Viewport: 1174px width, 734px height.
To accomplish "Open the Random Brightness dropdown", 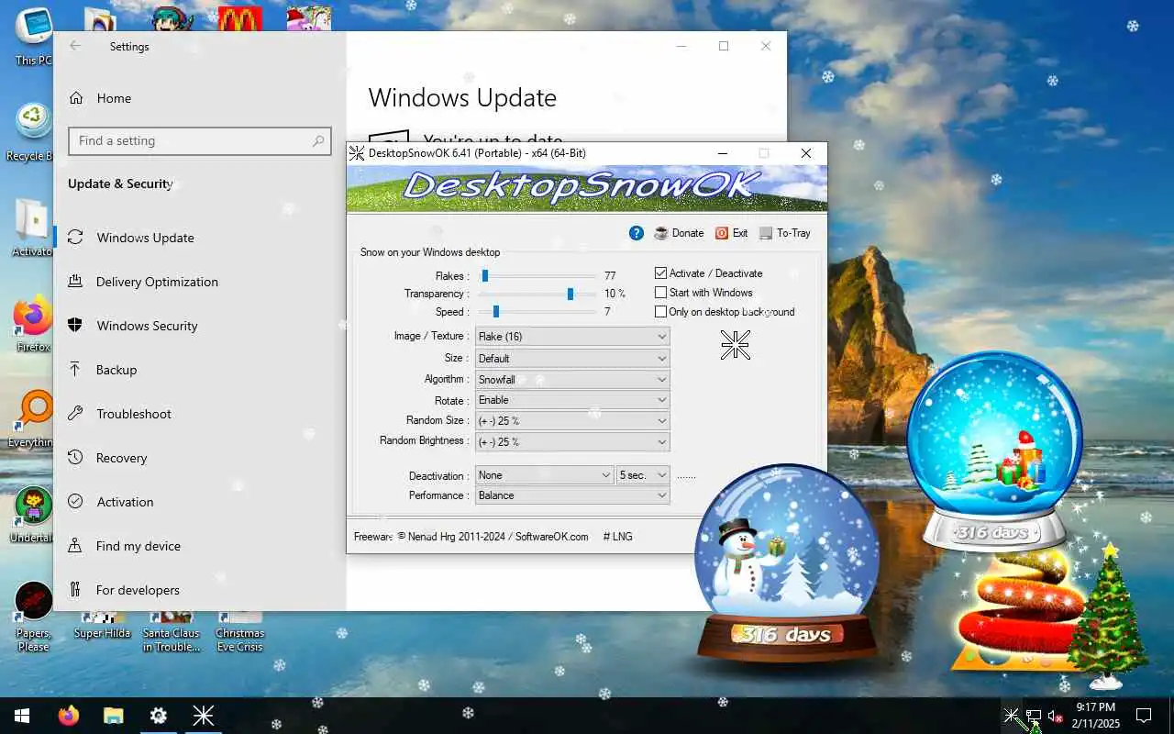I will coord(572,441).
